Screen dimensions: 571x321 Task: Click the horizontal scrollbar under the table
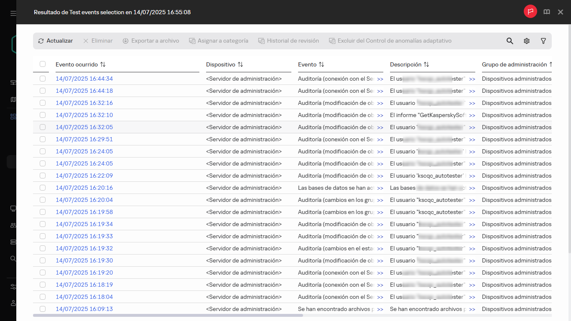pyautogui.click(x=168, y=316)
